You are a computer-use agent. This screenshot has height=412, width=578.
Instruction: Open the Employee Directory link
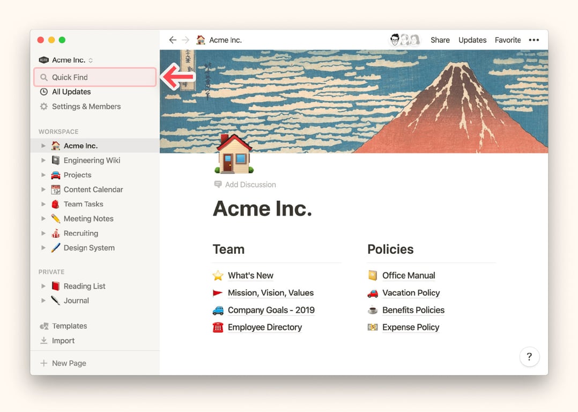(264, 327)
